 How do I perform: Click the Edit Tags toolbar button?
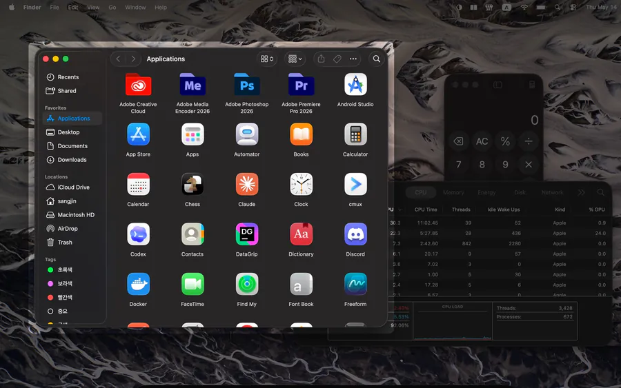337,59
